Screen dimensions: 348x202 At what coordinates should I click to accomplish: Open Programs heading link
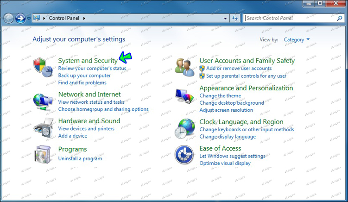pos(72,149)
